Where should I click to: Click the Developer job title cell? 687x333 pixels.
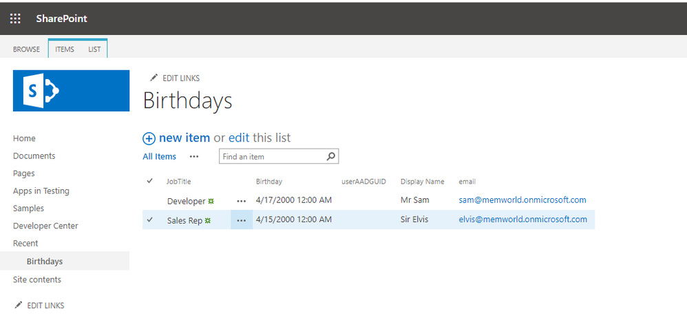(x=187, y=201)
